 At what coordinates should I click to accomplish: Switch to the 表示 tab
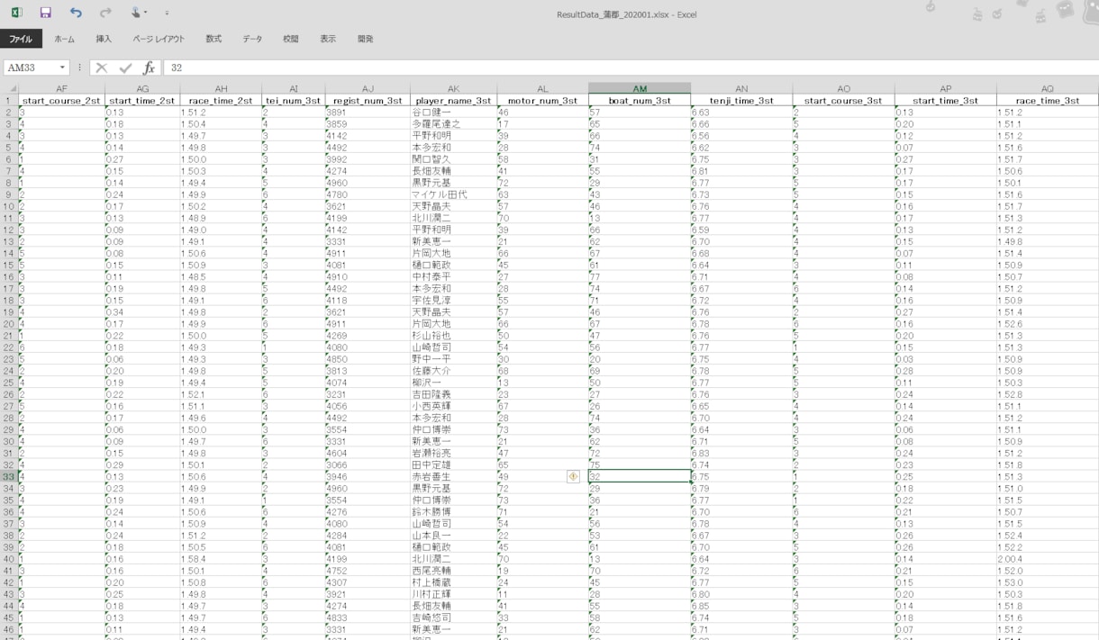328,40
